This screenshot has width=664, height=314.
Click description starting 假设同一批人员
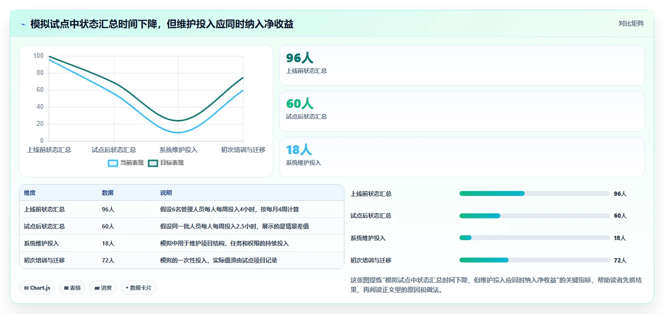235,227
